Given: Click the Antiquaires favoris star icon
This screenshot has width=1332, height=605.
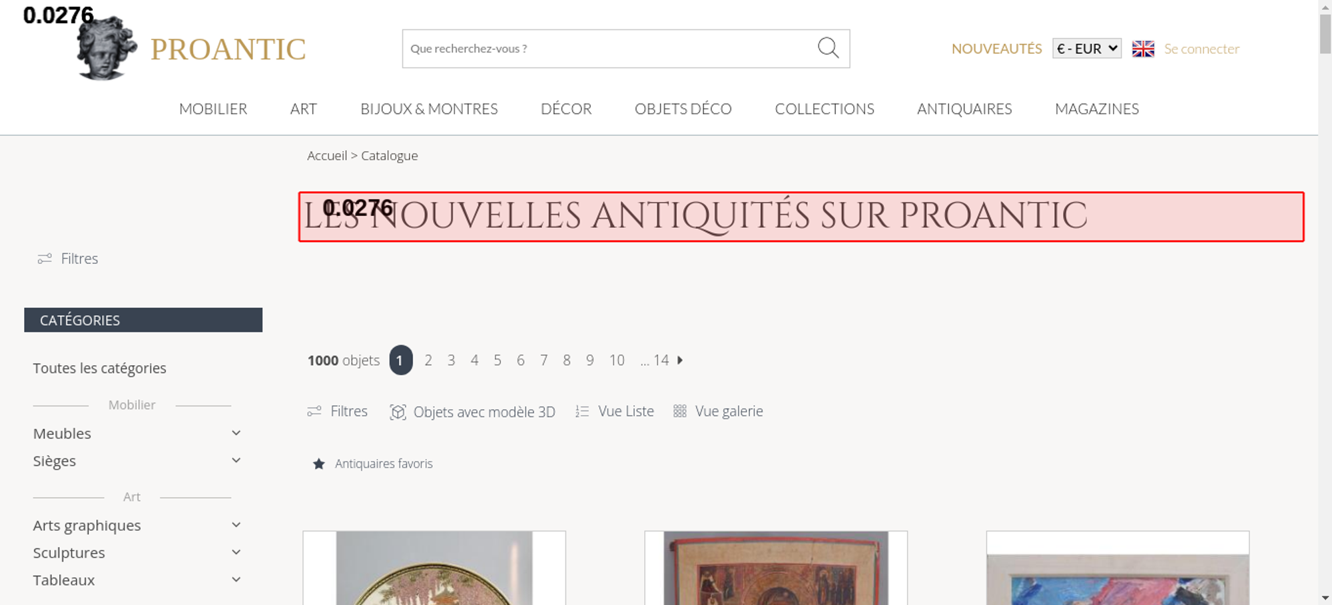Looking at the screenshot, I should click(319, 464).
